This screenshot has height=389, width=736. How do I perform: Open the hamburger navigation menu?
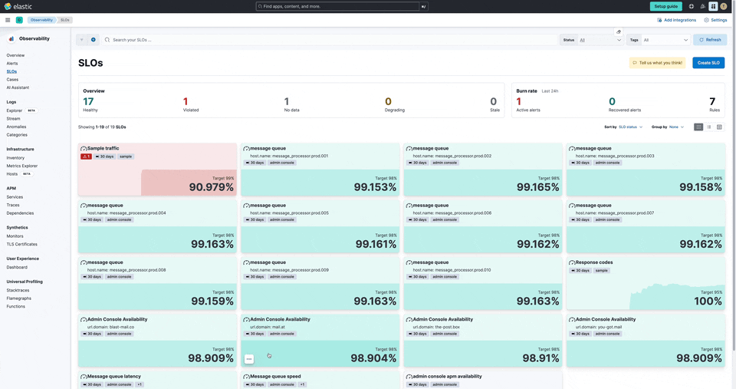[x=8, y=20]
